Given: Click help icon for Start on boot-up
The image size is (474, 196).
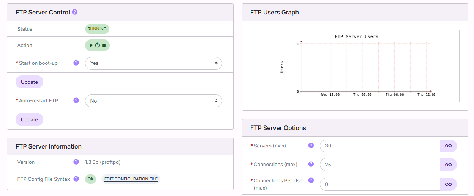Looking at the screenshot, I should pyautogui.click(x=76, y=63).
